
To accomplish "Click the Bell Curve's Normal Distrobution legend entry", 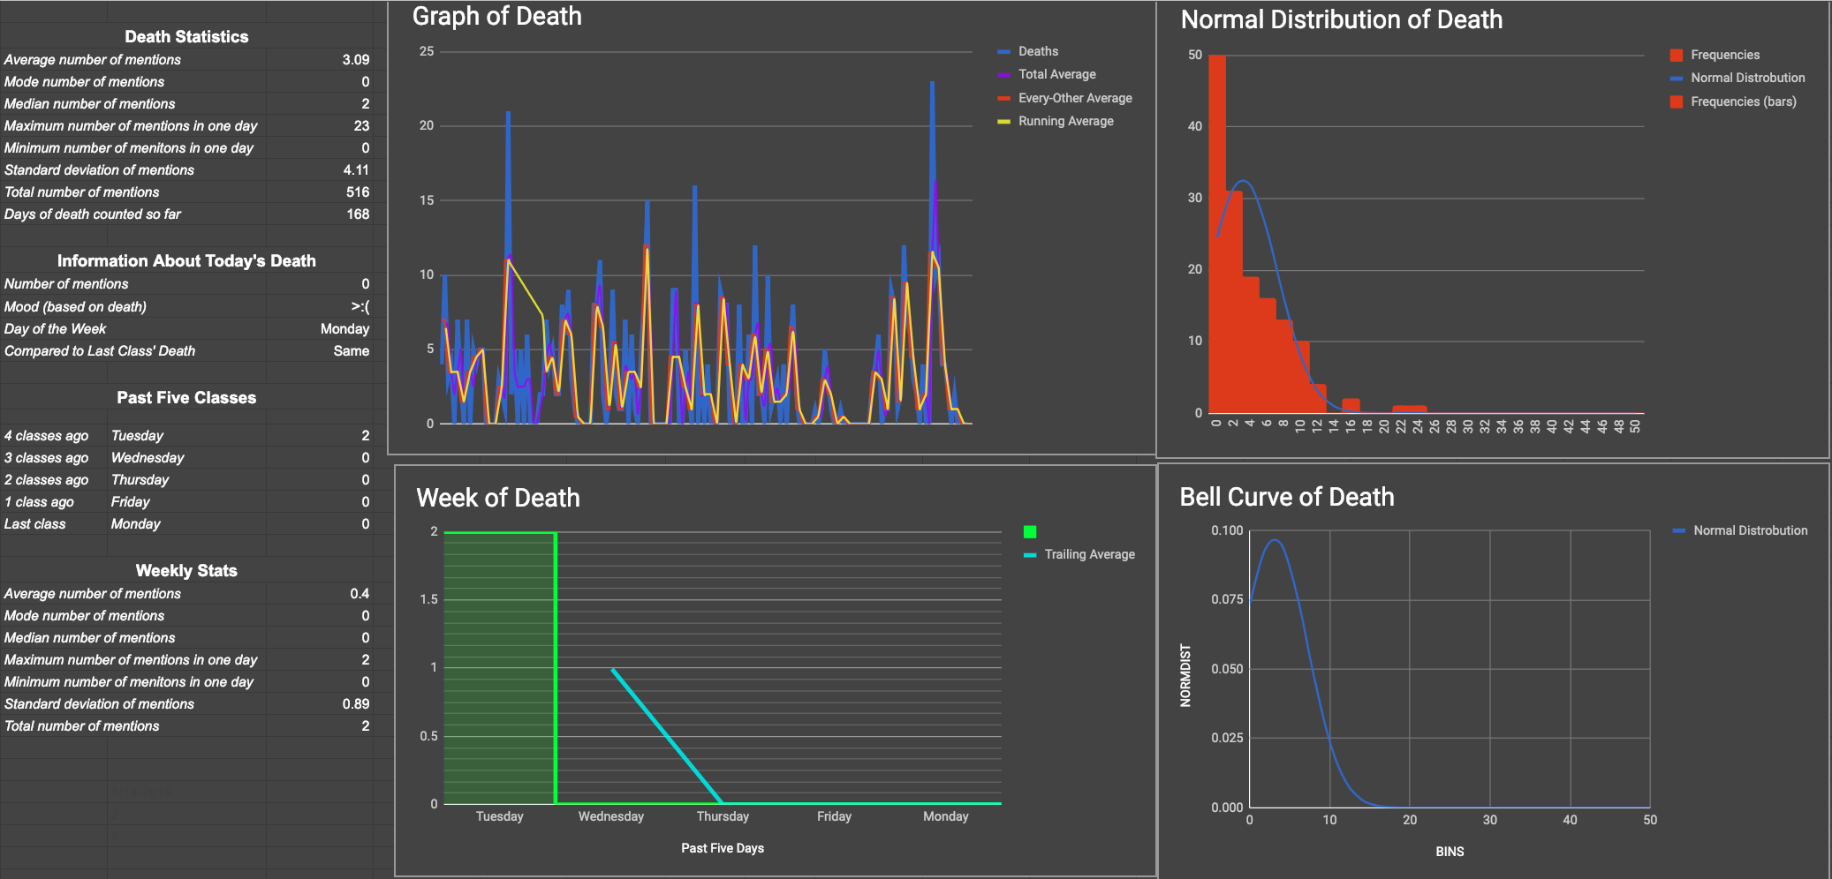I will pos(1750,530).
